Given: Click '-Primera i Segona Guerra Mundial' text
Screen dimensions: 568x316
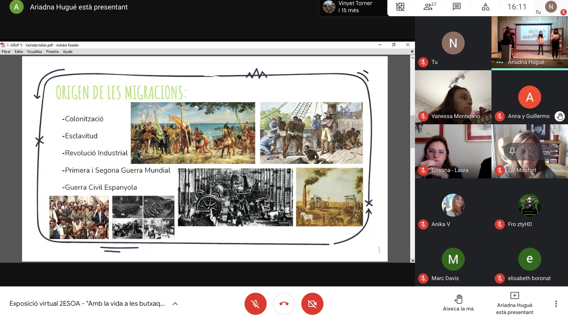Looking at the screenshot, I should (116, 170).
